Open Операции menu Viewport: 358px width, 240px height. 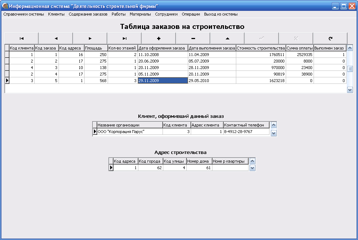[191, 14]
